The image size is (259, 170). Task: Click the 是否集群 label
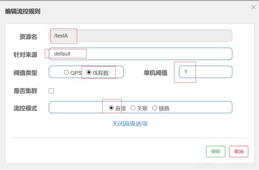tap(25, 91)
